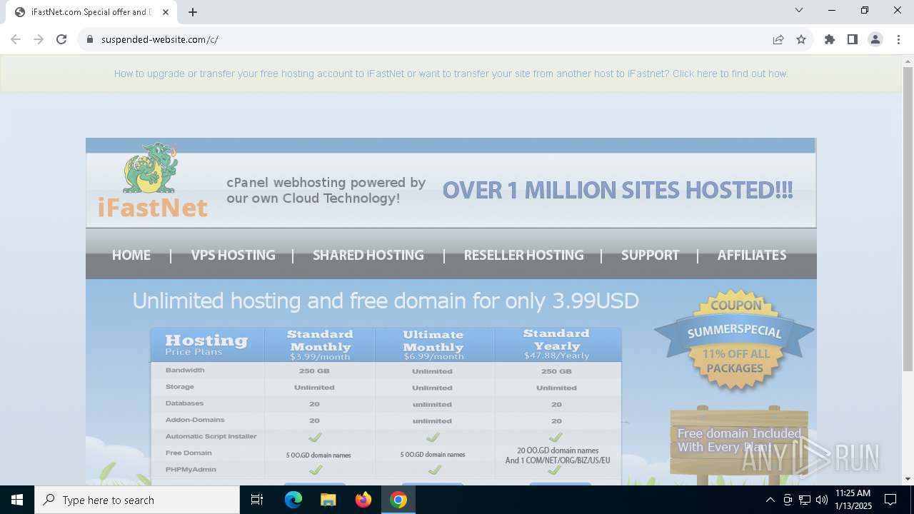914x514 pixels.
Task: Open the Windows Start menu
Action: 17,500
